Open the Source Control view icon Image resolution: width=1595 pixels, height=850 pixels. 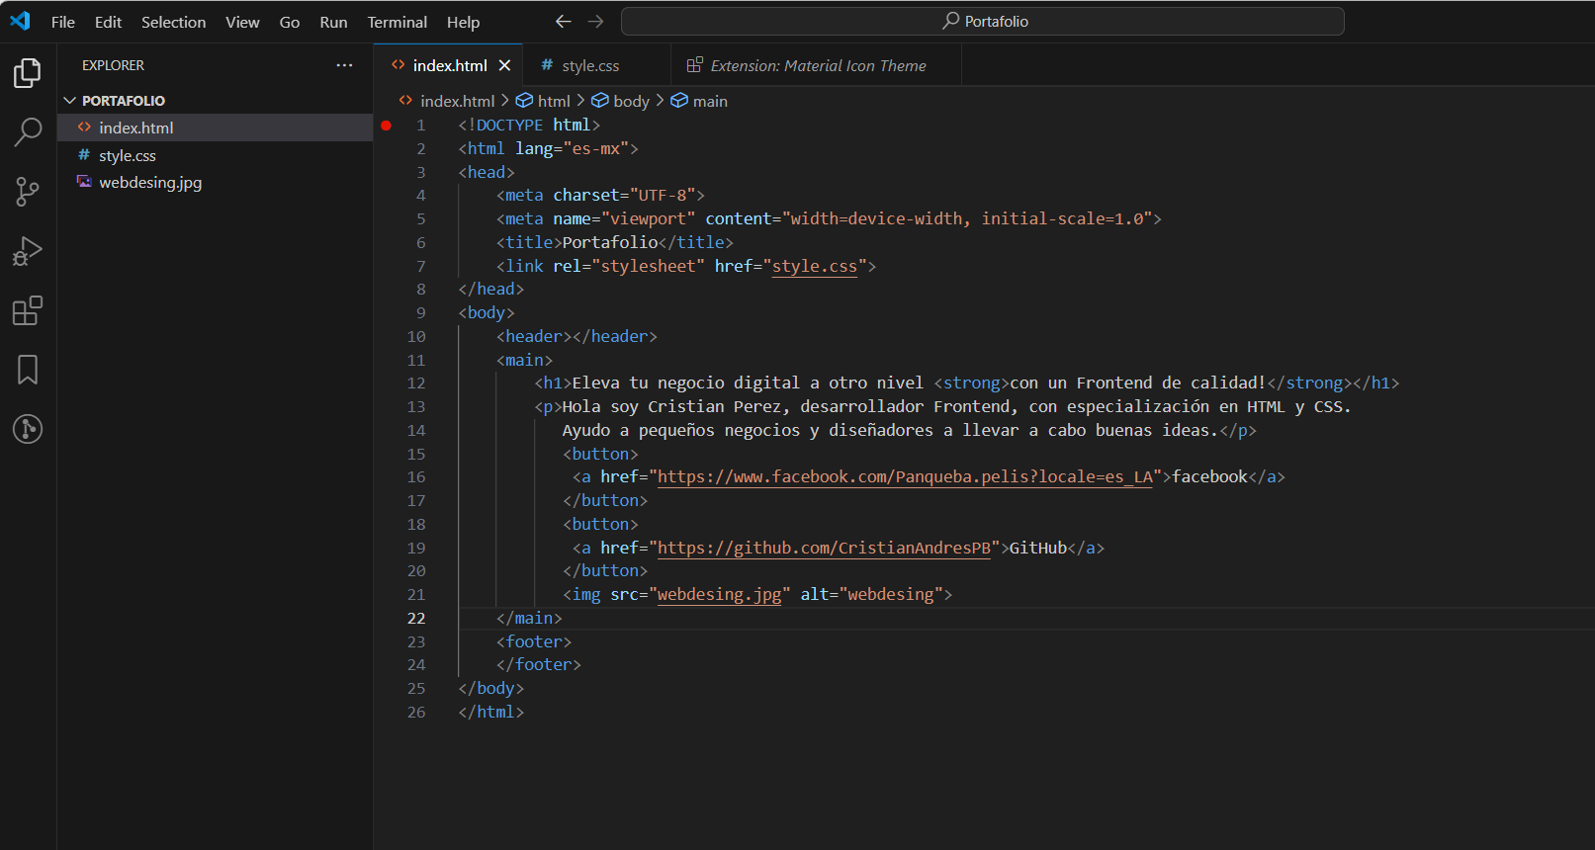pos(28,192)
